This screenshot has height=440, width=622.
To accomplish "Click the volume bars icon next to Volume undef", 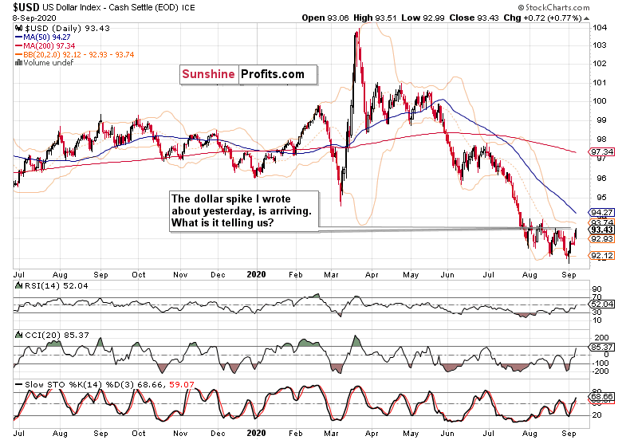I will (x=18, y=63).
